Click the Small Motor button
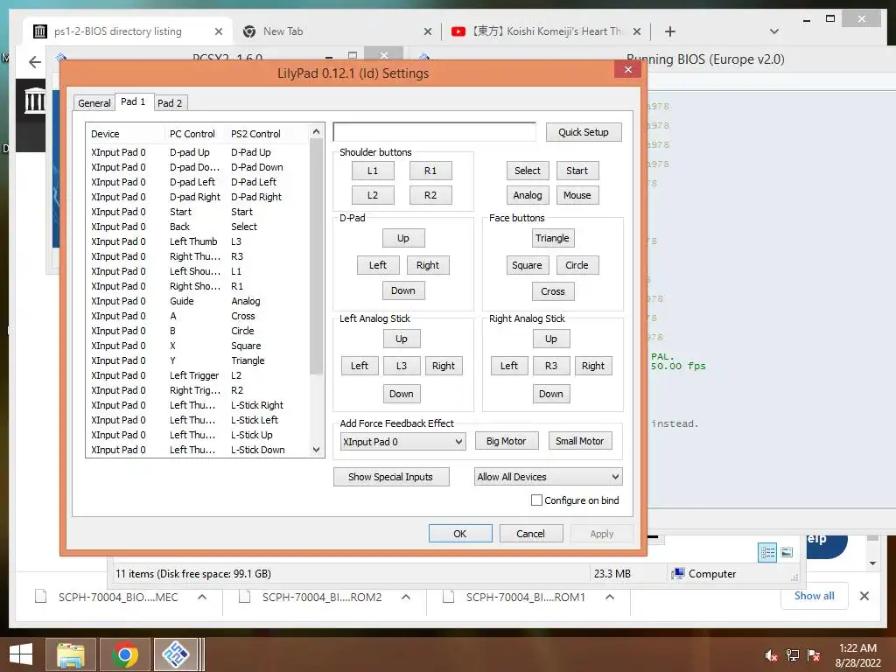This screenshot has height=672, width=896. point(579,441)
